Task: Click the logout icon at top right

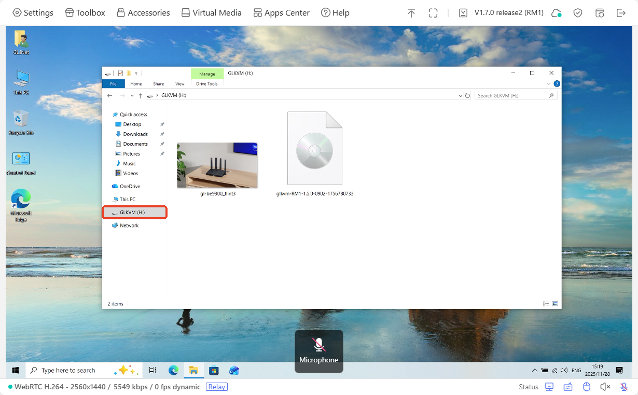Action: [621, 12]
